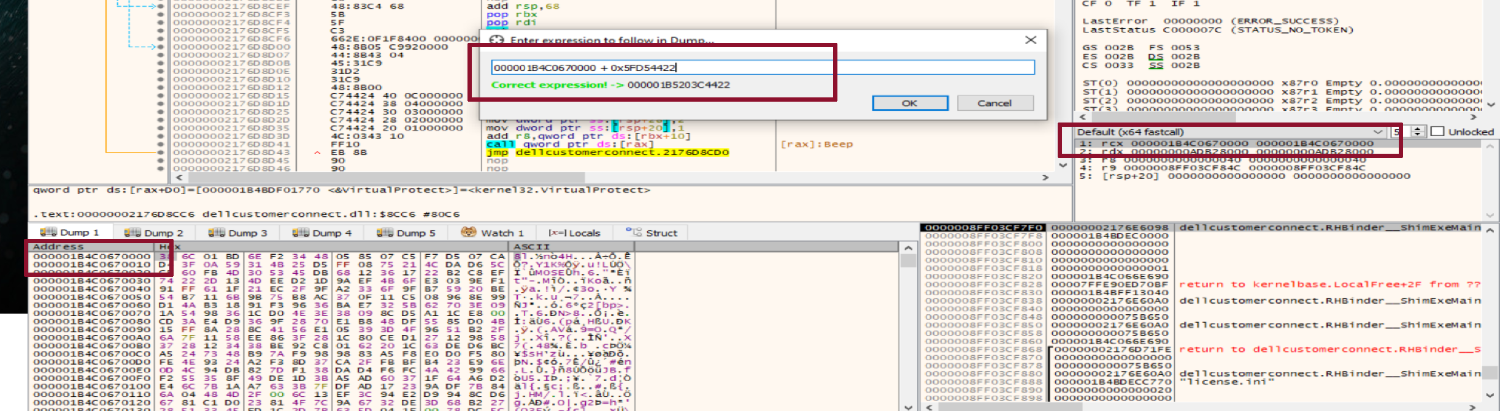Click the ST(0) x87 register row
The image size is (1500, 411).
[1282, 83]
